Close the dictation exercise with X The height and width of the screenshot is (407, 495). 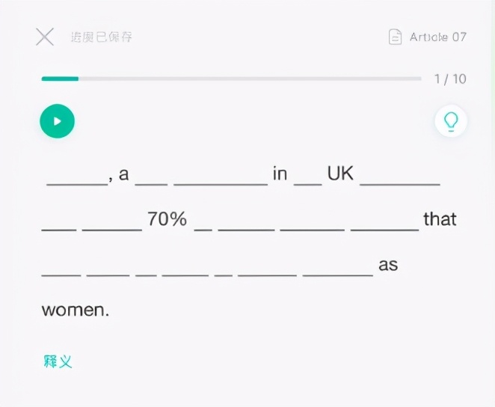(45, 37)
